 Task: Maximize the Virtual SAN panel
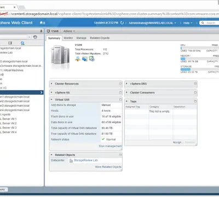pyautogui.click(x=120, y=100)
